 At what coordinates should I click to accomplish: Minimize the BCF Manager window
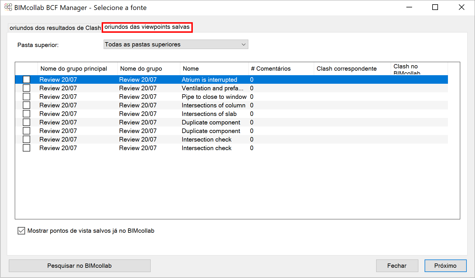[x=409, y=7]
